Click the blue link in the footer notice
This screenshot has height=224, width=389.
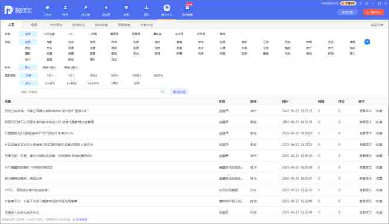[x=81, y=219]
